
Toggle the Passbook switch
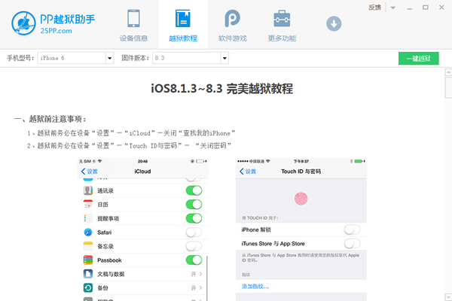point(194,260)
